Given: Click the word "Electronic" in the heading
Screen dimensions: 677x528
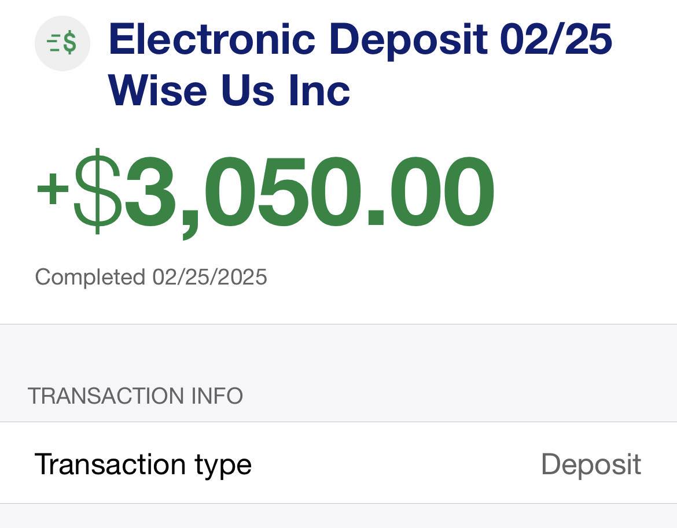Looking at the screenshot, I should [x=212, y=40].
